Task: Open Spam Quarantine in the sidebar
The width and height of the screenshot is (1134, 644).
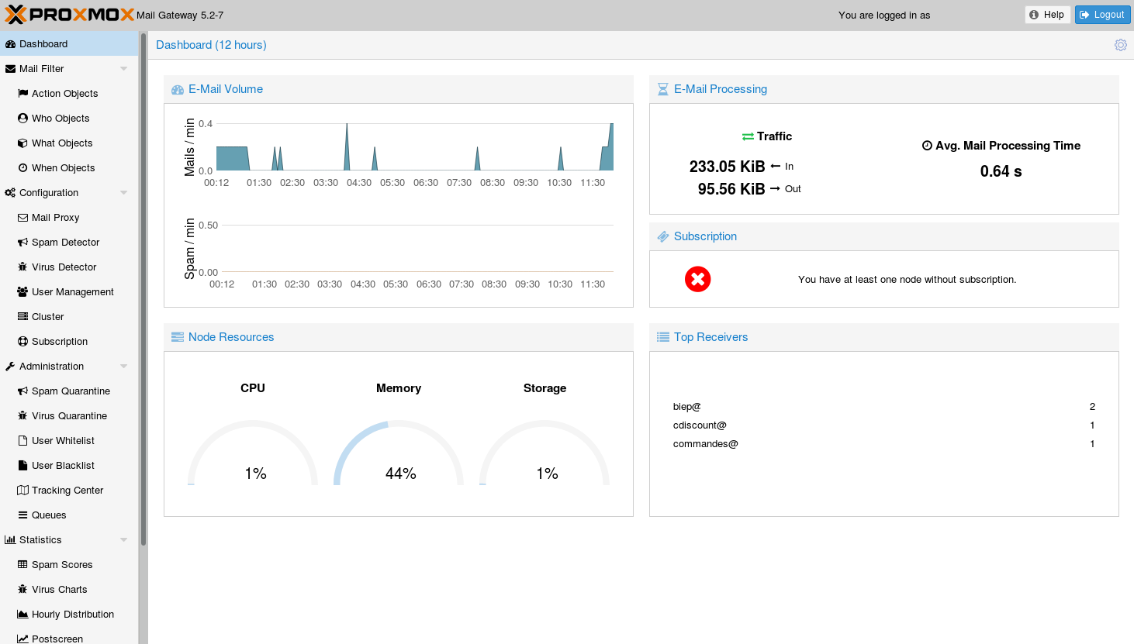Action: (71, 391)
